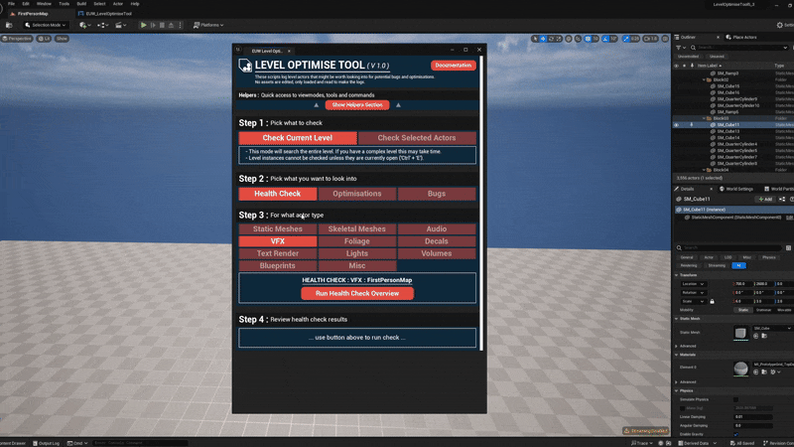Select the Rotate gizmo icon in viewport
Screen dimensions: 794x447
point(551,39)
